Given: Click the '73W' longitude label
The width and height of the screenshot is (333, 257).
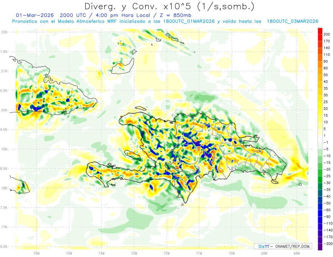Looking at the screenshot, I should click(134, 253).
